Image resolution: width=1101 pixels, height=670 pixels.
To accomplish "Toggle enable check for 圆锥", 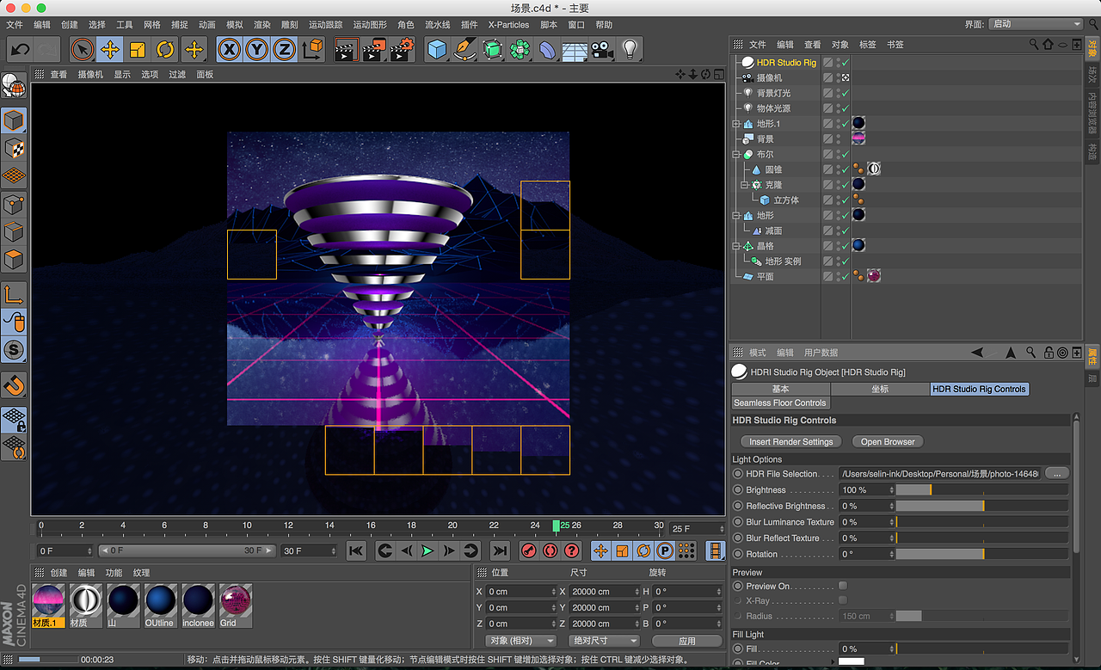I will coord(846,169).
